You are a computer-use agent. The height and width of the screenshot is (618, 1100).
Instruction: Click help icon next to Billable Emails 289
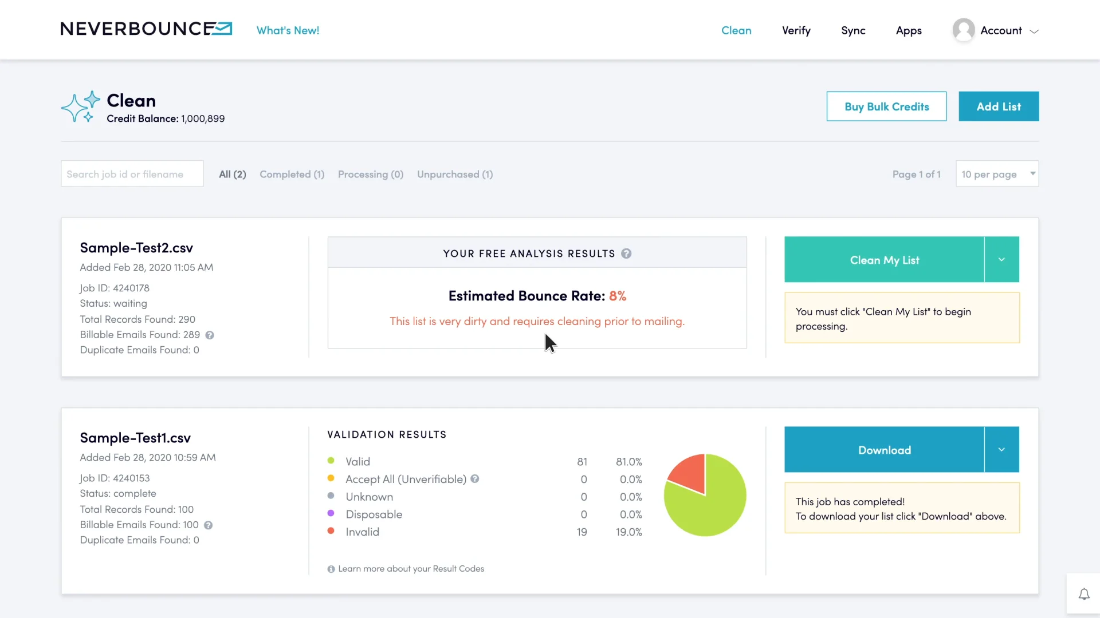pos(210,335)
